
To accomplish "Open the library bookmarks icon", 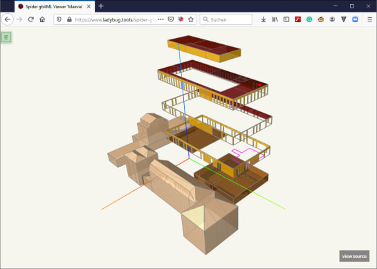I will point(275,19).
